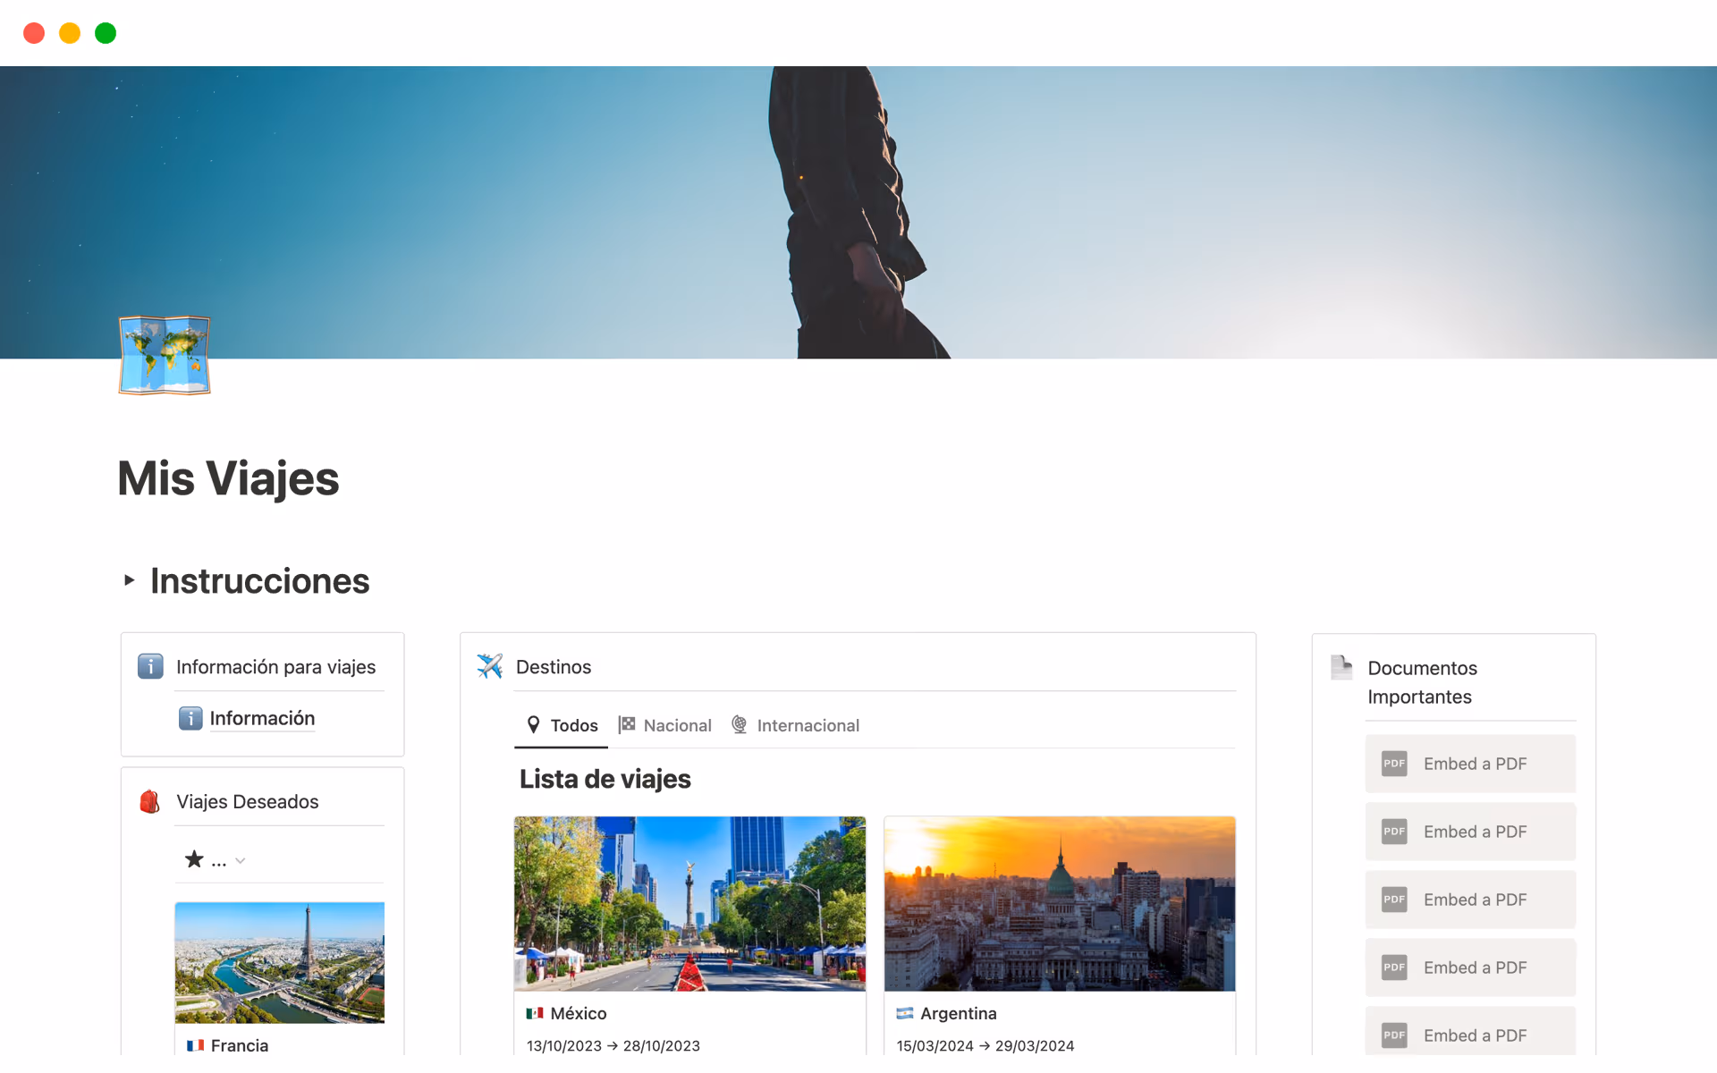The image size is (1717, 1073).
Task: Click the airplane icon beside Destinos
Action: pyautogui.click(x=489, y=666)
